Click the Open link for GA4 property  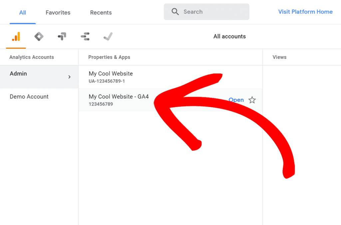(236, 100)
